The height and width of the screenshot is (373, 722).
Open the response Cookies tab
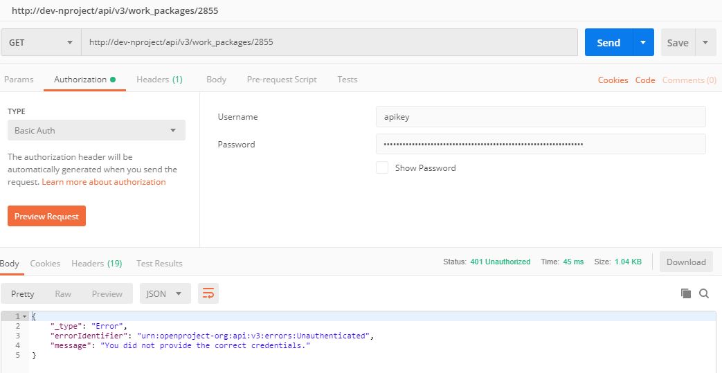click(x=45, y=264)
